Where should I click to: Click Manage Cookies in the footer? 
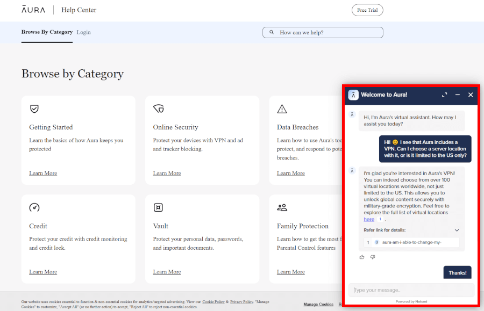318,304
